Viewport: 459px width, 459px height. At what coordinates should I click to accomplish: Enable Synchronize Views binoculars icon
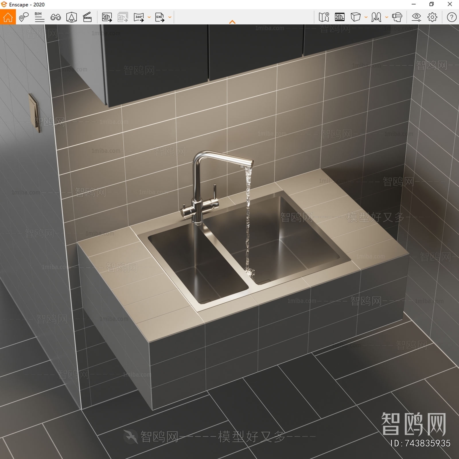[x=55, y=17]
